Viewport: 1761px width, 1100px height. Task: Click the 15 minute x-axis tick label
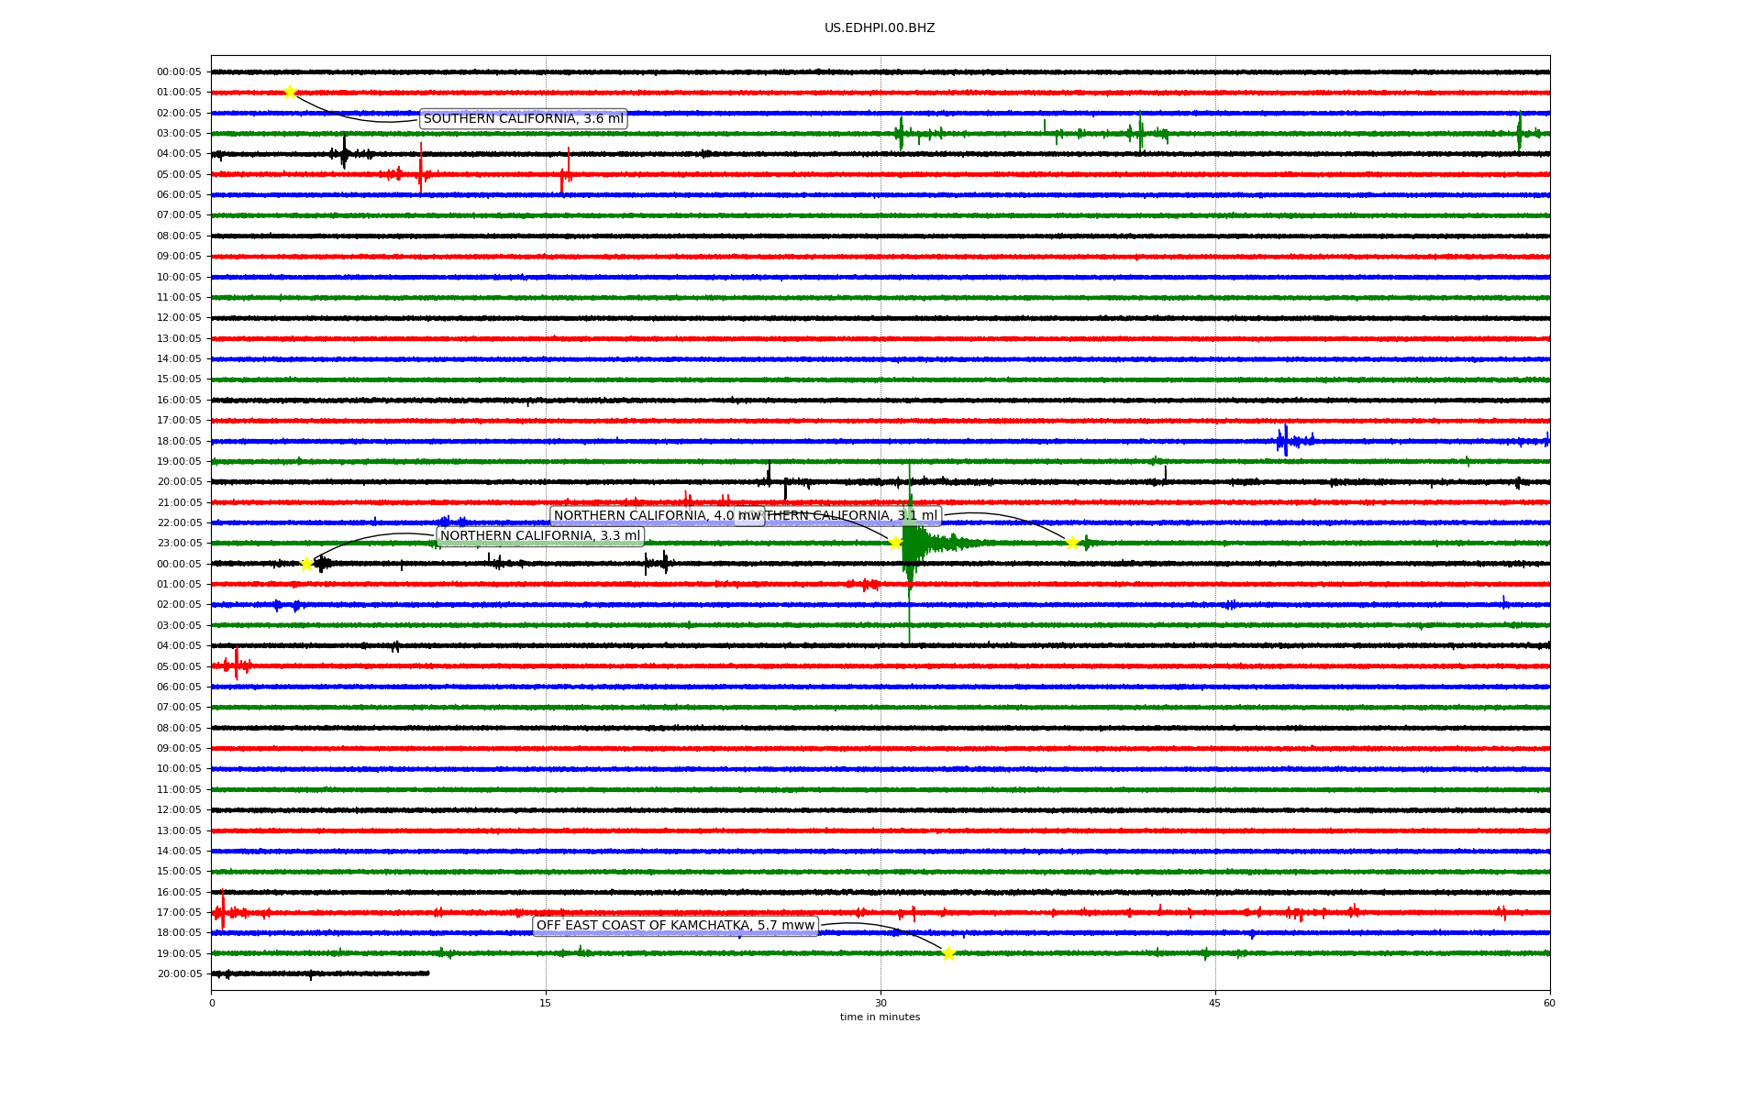tap(546, 1003)
